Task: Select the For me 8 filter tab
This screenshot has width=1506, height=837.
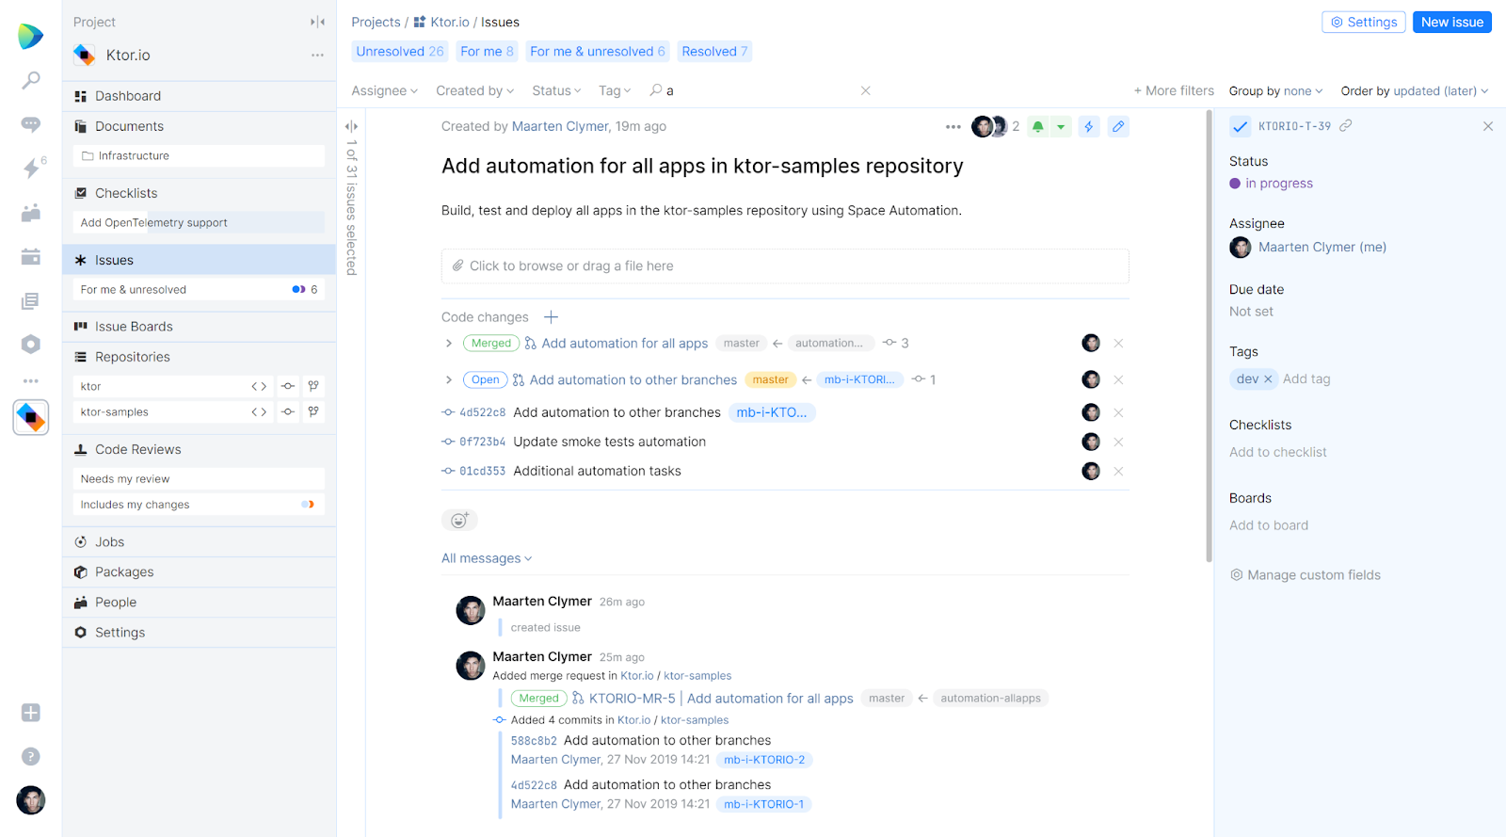Action: point(487,51)
